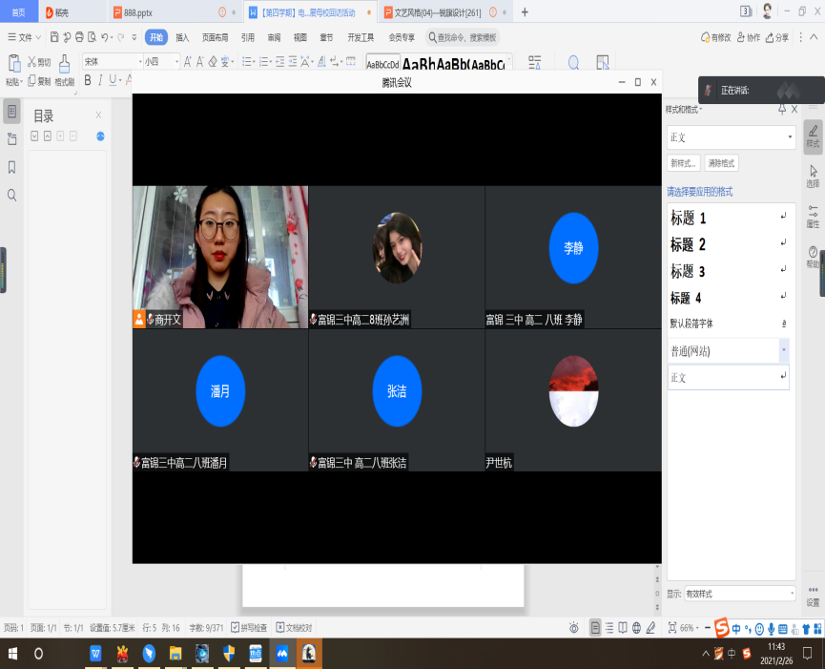Toggle Underline formatting
This screenshot has height=669, width=825.
tap(113, 80)
